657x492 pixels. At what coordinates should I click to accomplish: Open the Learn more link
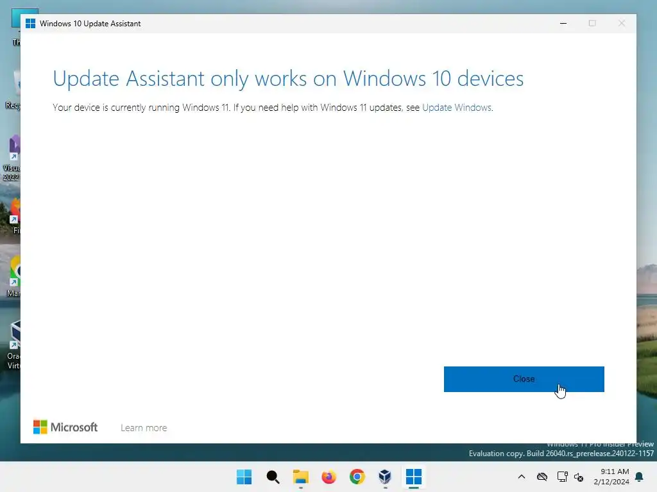144,427
